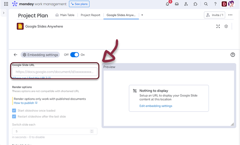Open the inbox tray icon
This screenshot has height=145, width=240.
pos(177,4)
